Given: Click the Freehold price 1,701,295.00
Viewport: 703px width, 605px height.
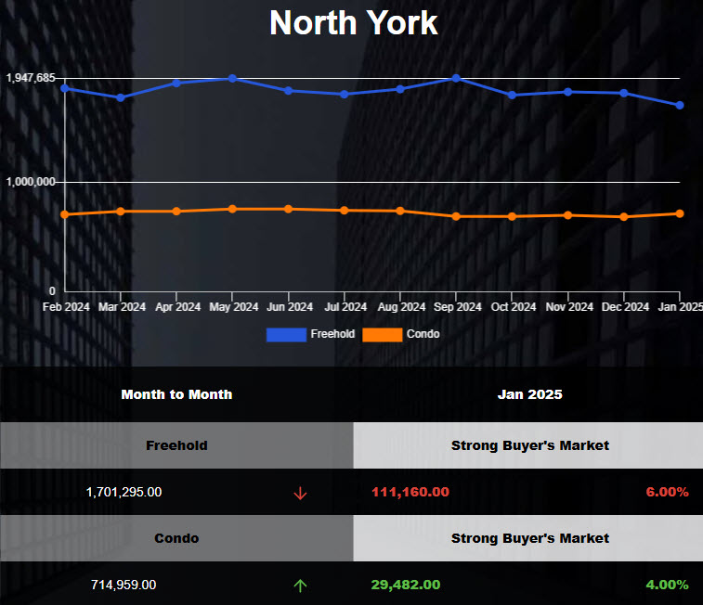Looking at the screenshot, I should (125, 493).
